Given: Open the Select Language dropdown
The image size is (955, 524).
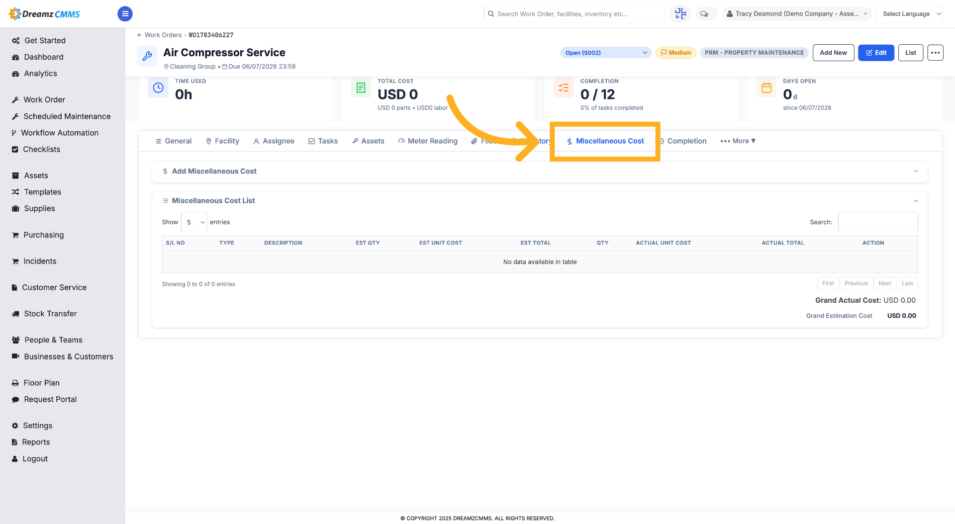Looking at the screenshot, I should (909, 14).
